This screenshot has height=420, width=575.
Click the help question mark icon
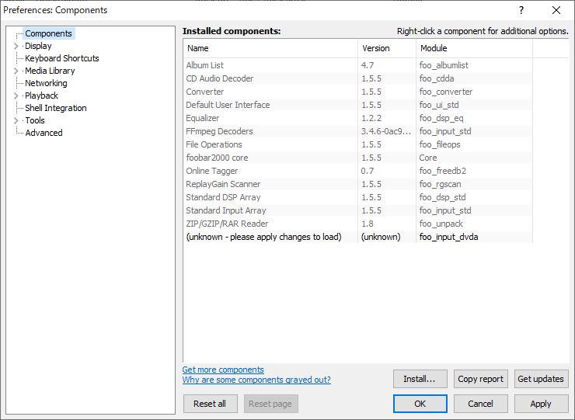521,10
